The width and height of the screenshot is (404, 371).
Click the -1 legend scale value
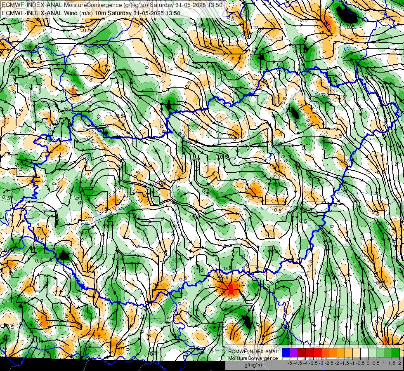(x=352, y=363)
